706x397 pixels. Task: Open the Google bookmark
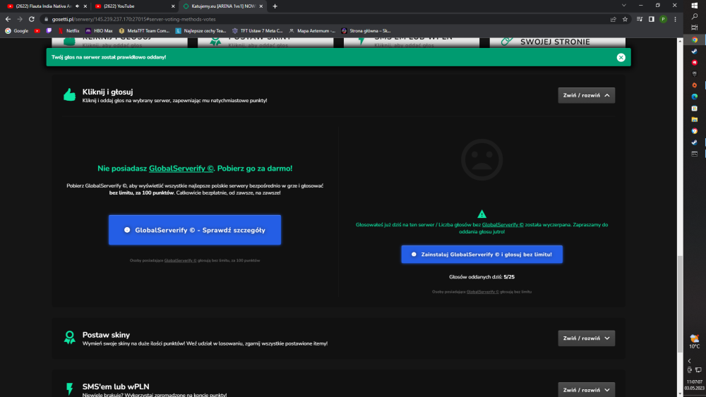[17, 31]
